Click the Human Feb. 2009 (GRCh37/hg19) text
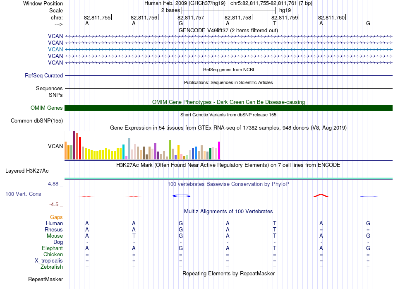 point(185,3)
